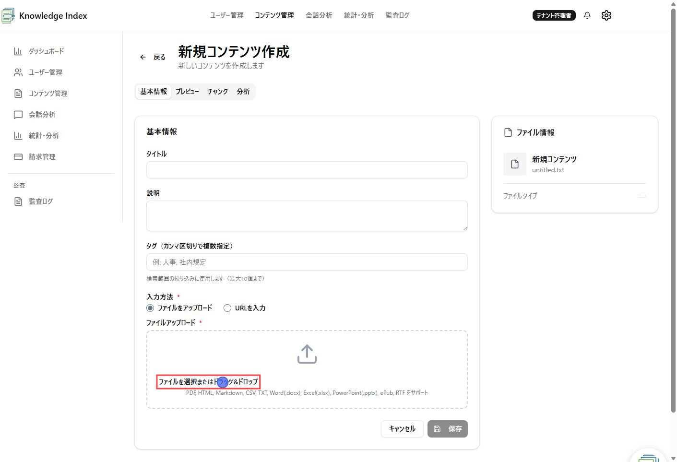The image size is (677, 462).
Task: Click the floppy disk icon on 保存
Action: pyautogui.click(x=437, y=429)
